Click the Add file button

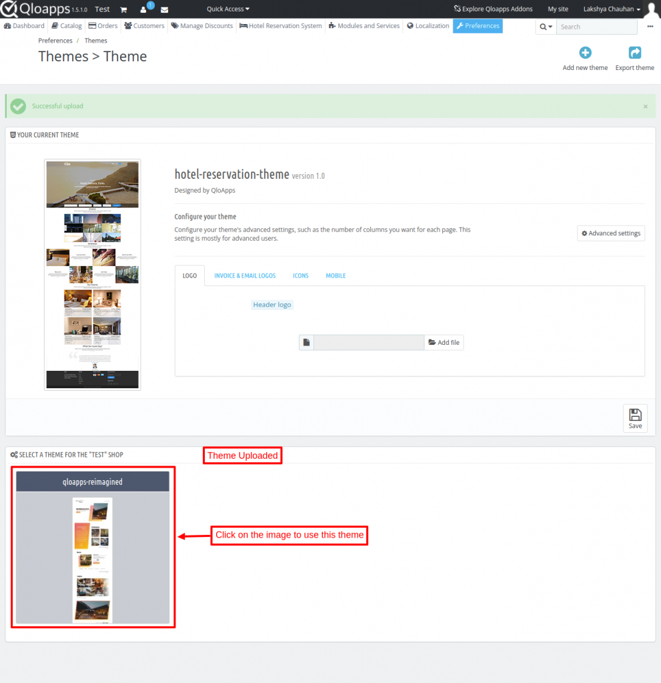[x=444, y=342]
